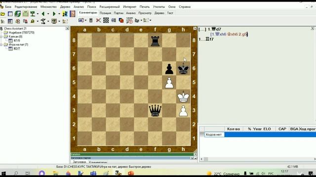Click the tree icon in top toolbar

tap(33, 14)
